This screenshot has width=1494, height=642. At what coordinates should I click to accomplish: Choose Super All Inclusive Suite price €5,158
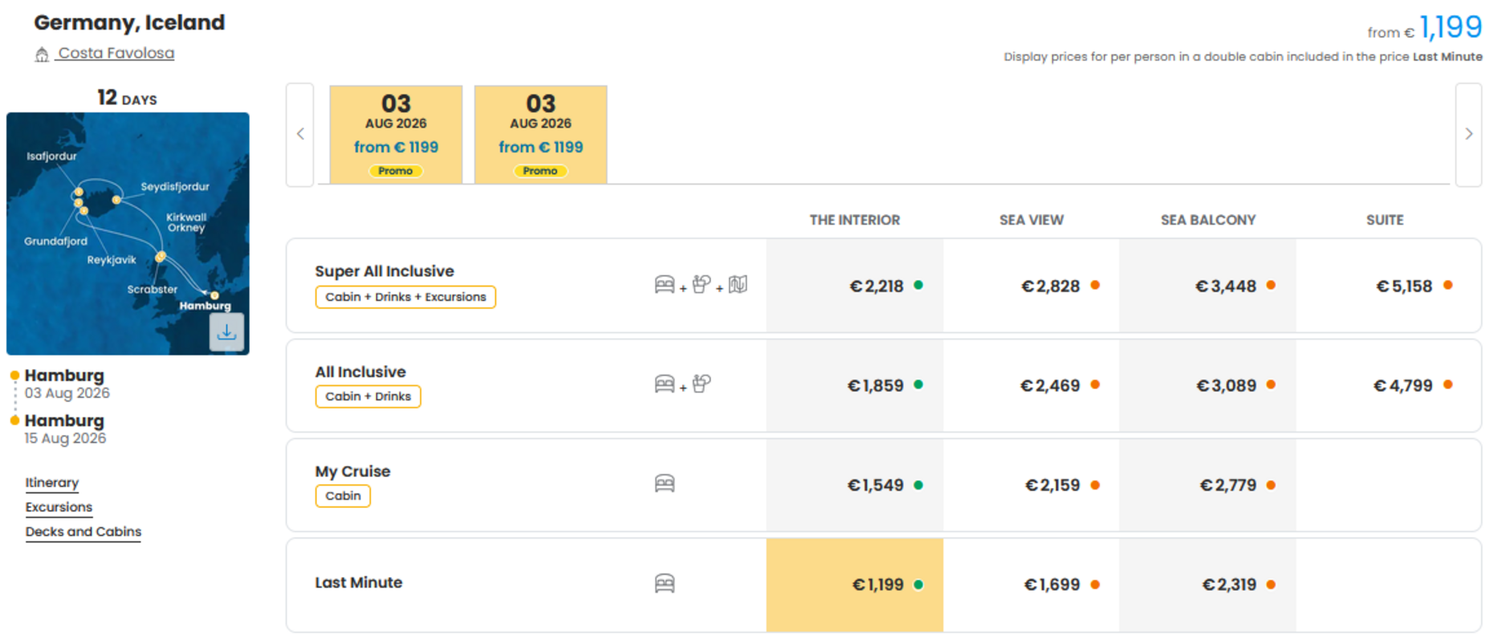coord(1388,286)
